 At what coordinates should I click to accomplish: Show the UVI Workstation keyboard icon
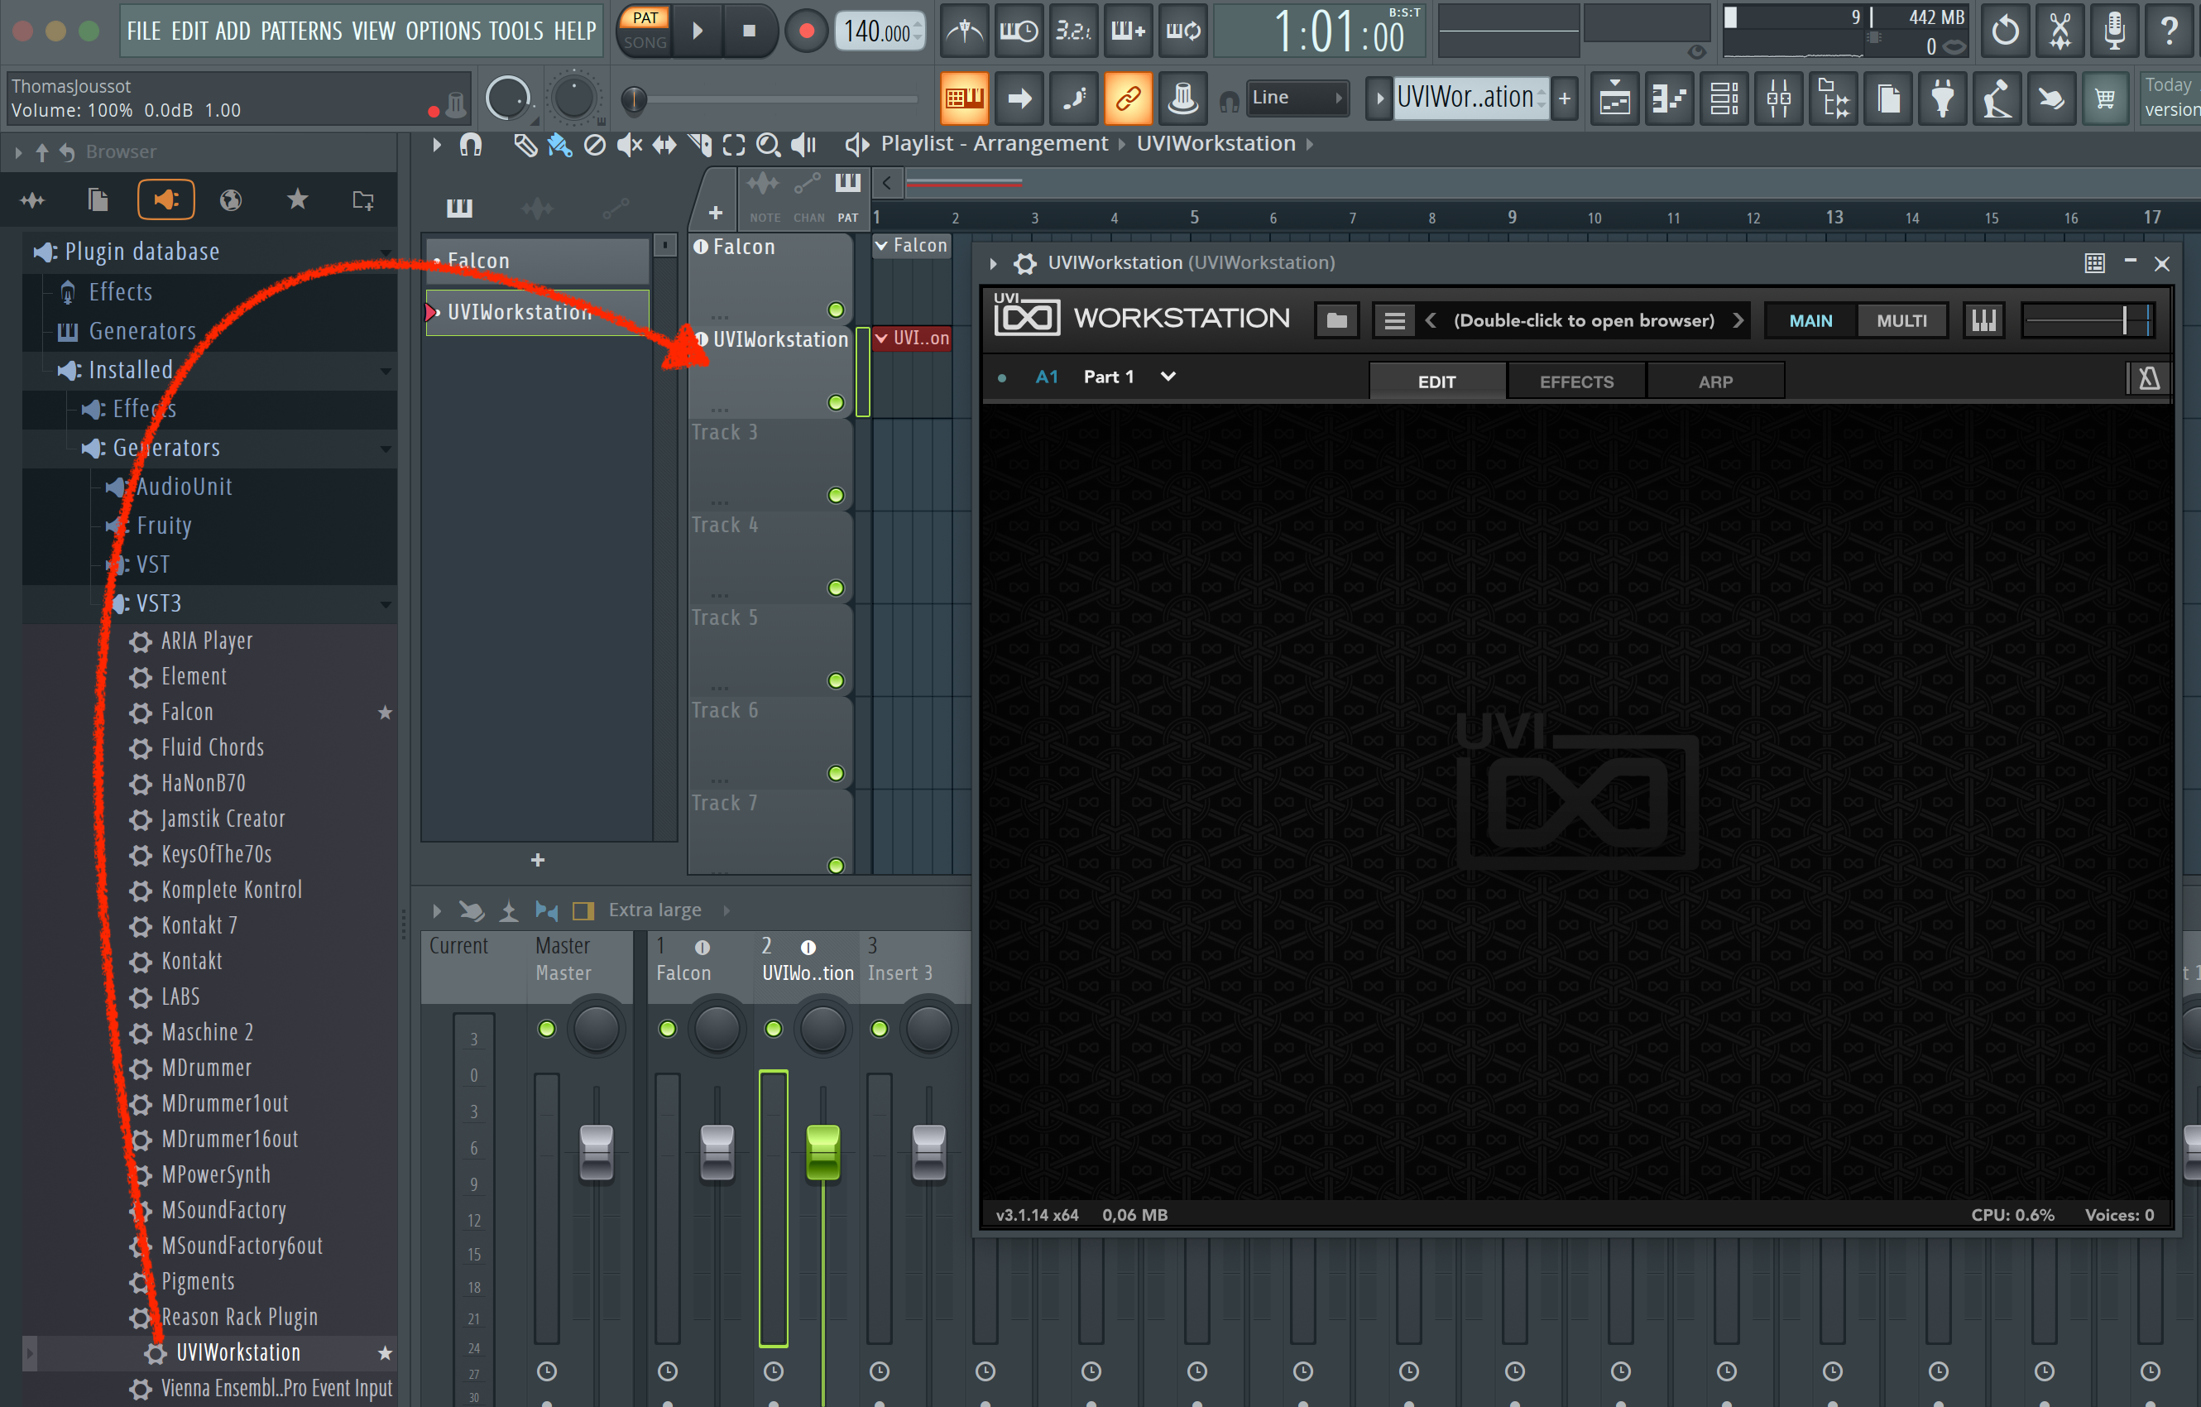tap(1984, 320)
